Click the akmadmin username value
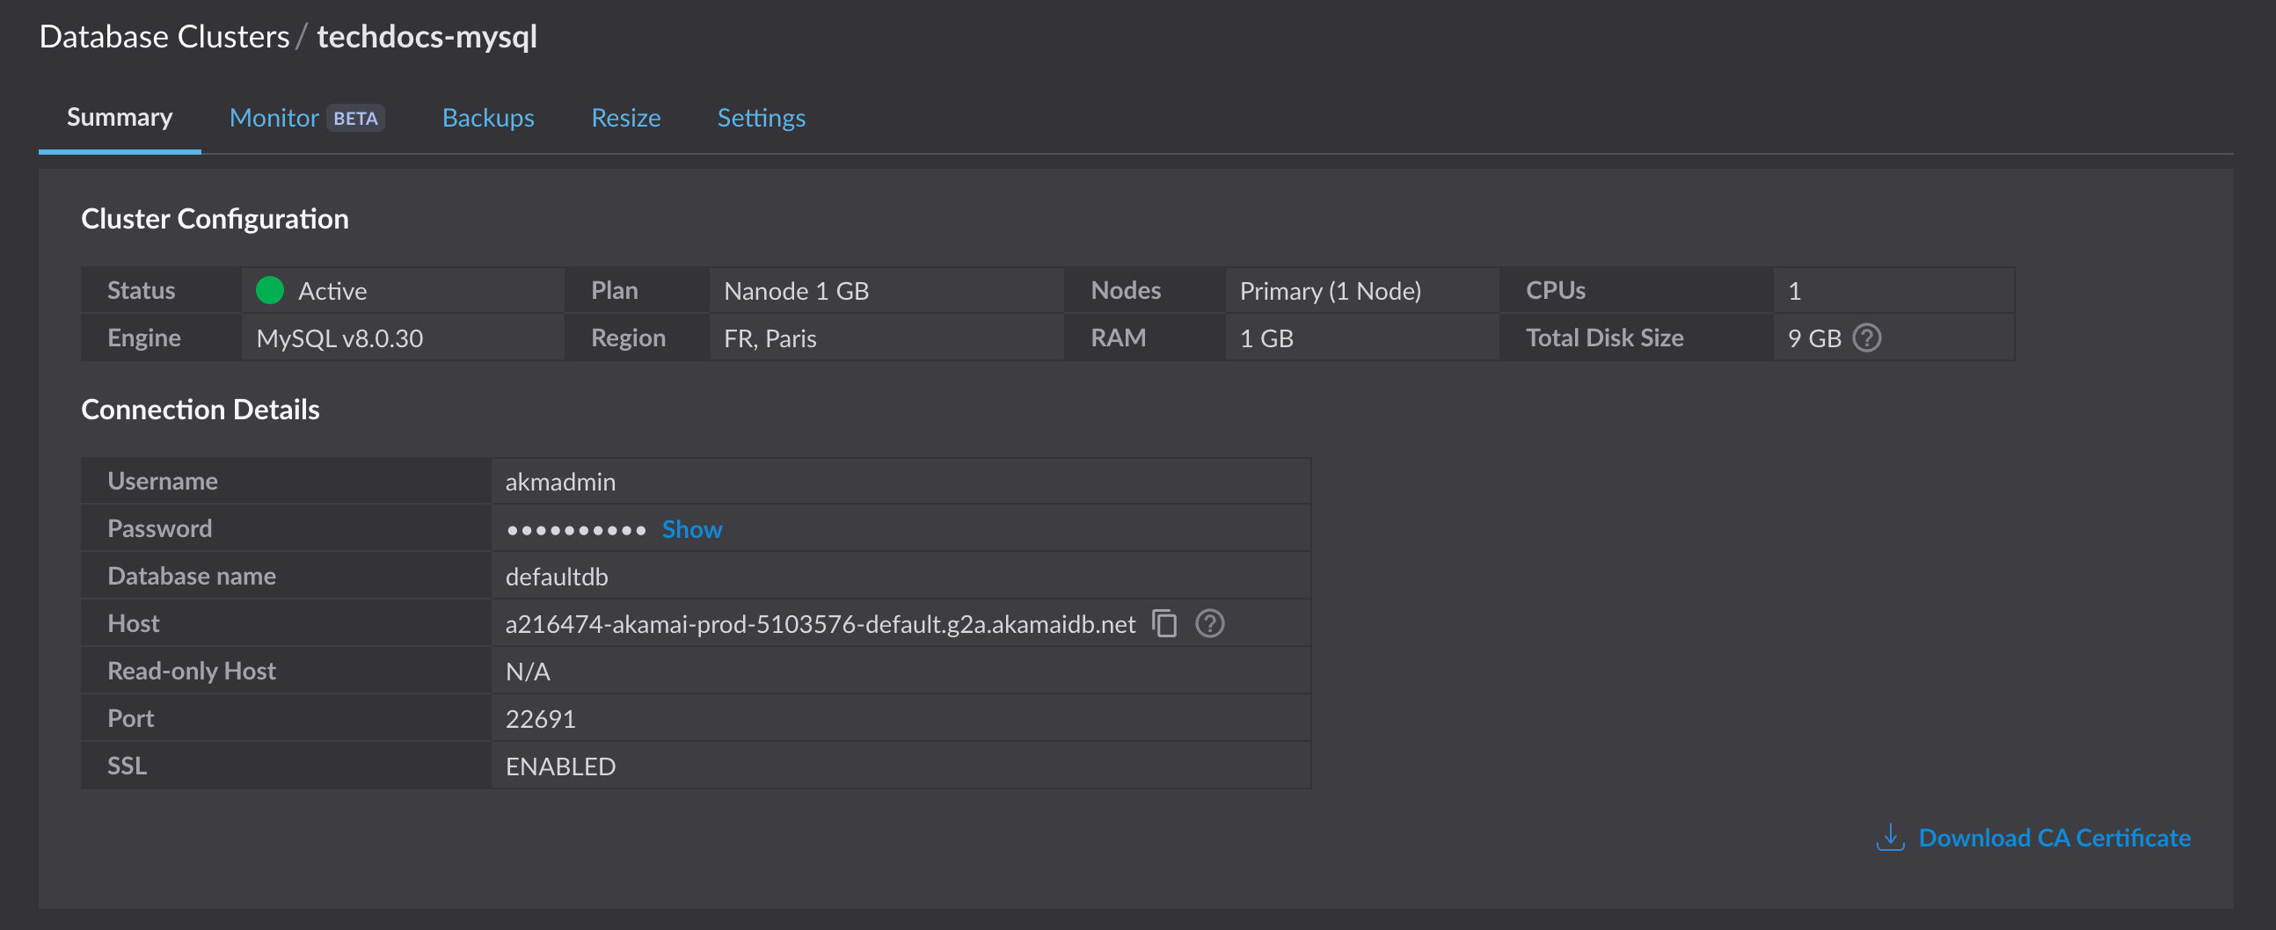 pos(560,481)
